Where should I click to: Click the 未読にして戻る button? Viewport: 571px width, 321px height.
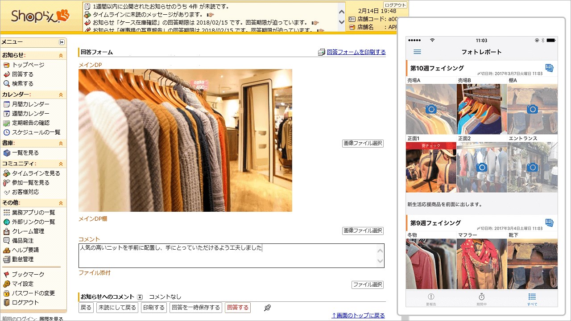click(x=117, y=308)
